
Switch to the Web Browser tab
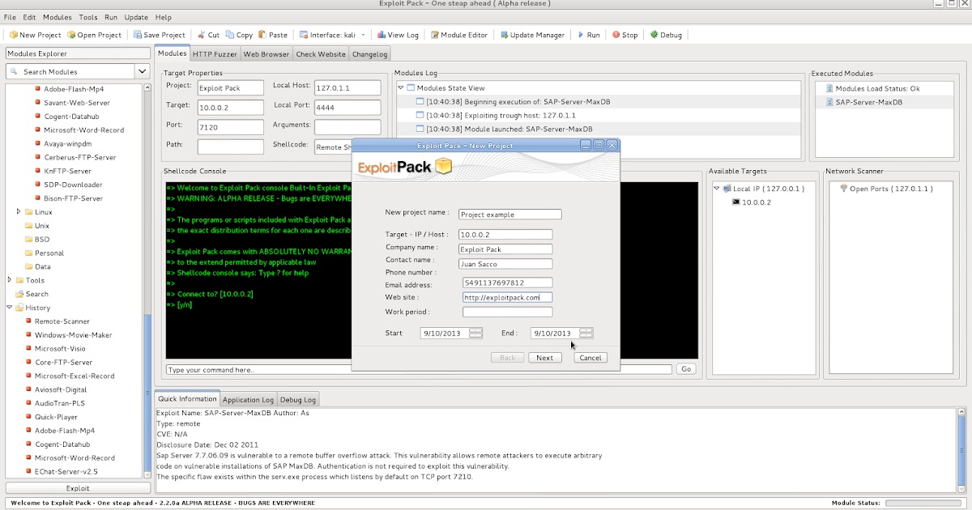(266, 54)
